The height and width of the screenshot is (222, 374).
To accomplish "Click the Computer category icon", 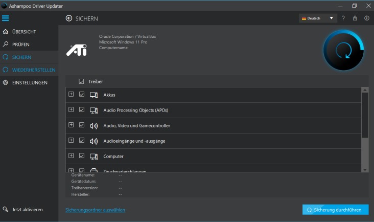I will [x=93, y=157].
